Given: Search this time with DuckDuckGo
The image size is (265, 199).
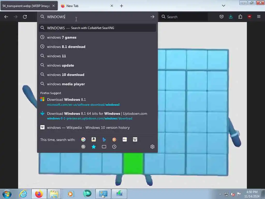Looking at the screenshot, I should (x=114, y=139).
